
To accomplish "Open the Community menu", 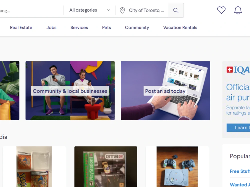I will [x=137, y=27].
